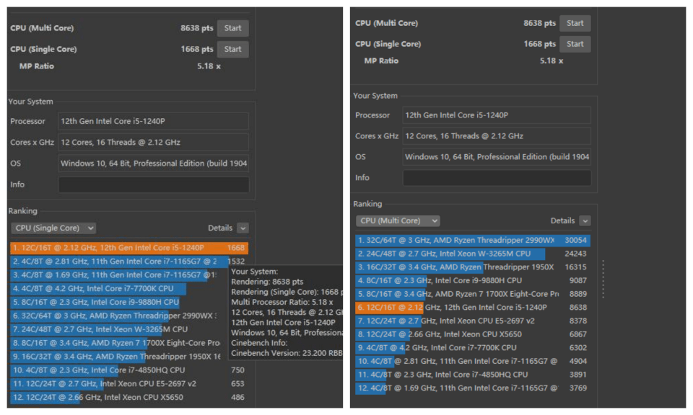Viewport: 693px width, 415px height.
Task: Select i7-1165G7 @ 1.69 GHz single-core row
Action: pos(119,275)
